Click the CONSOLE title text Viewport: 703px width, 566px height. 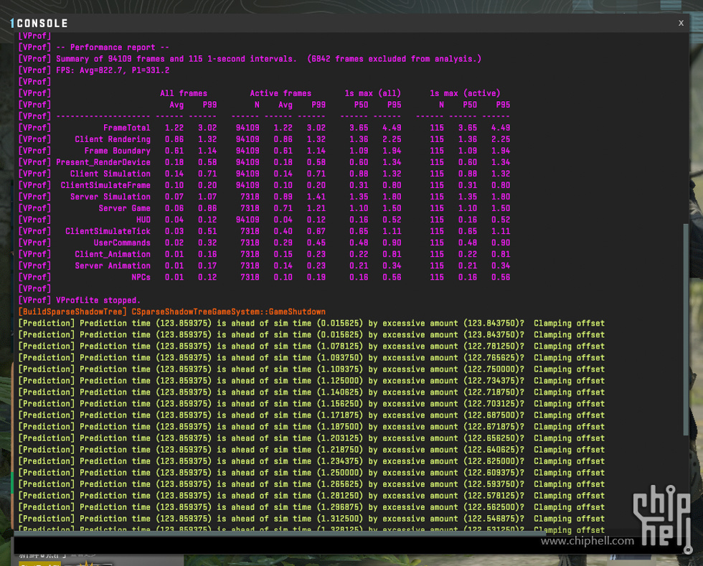click(x=42, y=24)
